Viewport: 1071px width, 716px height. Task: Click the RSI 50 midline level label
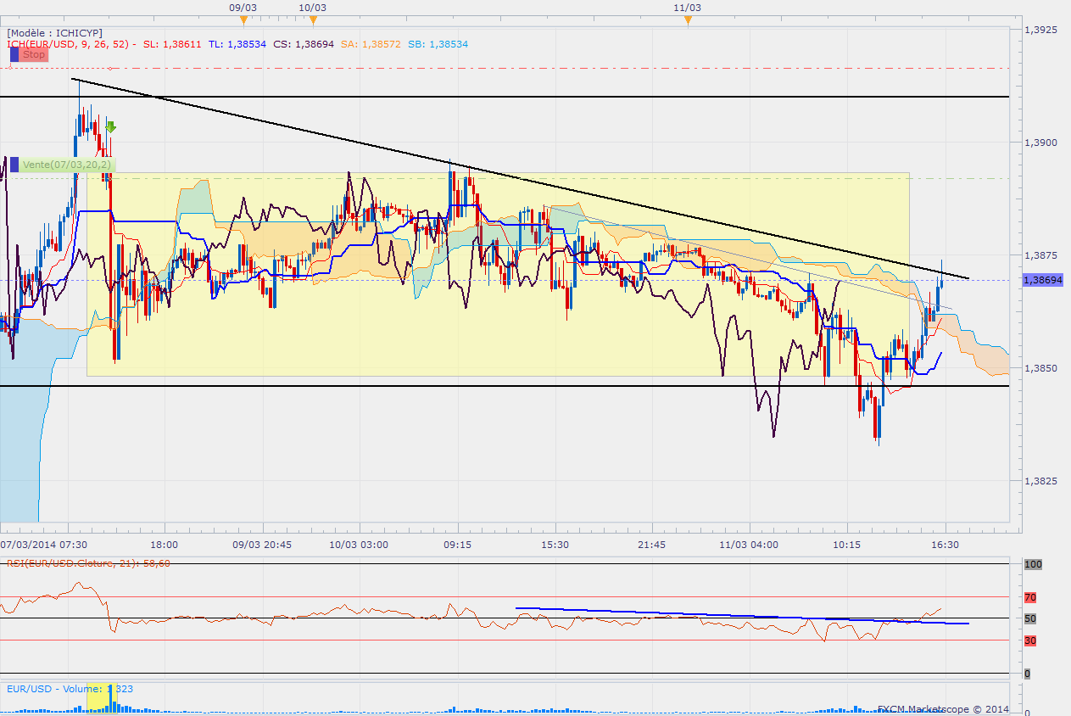[x=1030, y=618]
